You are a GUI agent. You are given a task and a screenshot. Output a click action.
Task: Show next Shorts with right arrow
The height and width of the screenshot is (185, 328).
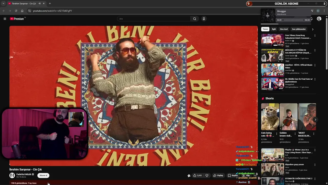pos(315,119)
